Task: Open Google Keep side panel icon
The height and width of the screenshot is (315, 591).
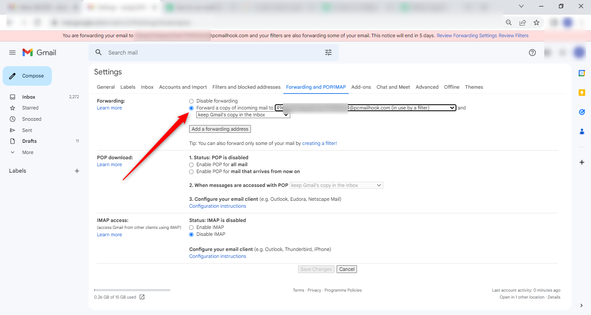Action: (582, 93)
